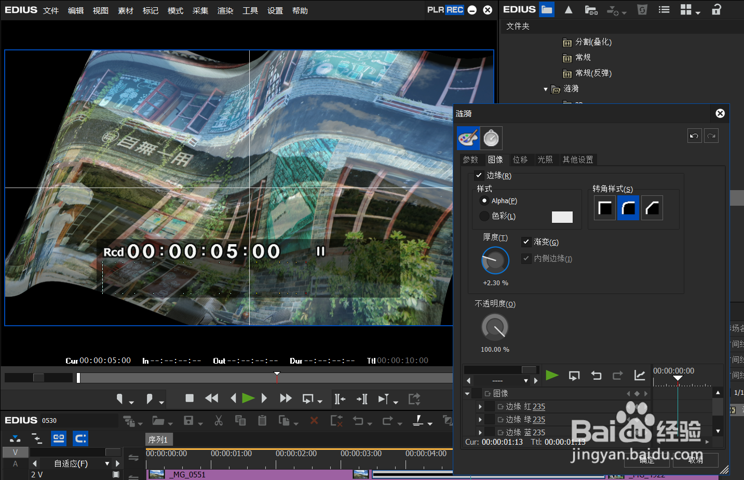Switch to the 参数 tab

coord(470,159)
